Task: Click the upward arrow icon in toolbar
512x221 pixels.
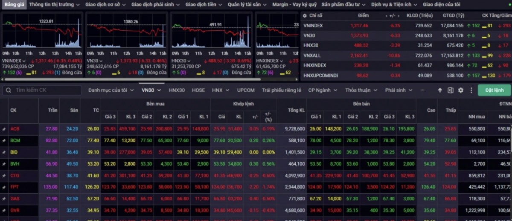Action: click(440, 90)
